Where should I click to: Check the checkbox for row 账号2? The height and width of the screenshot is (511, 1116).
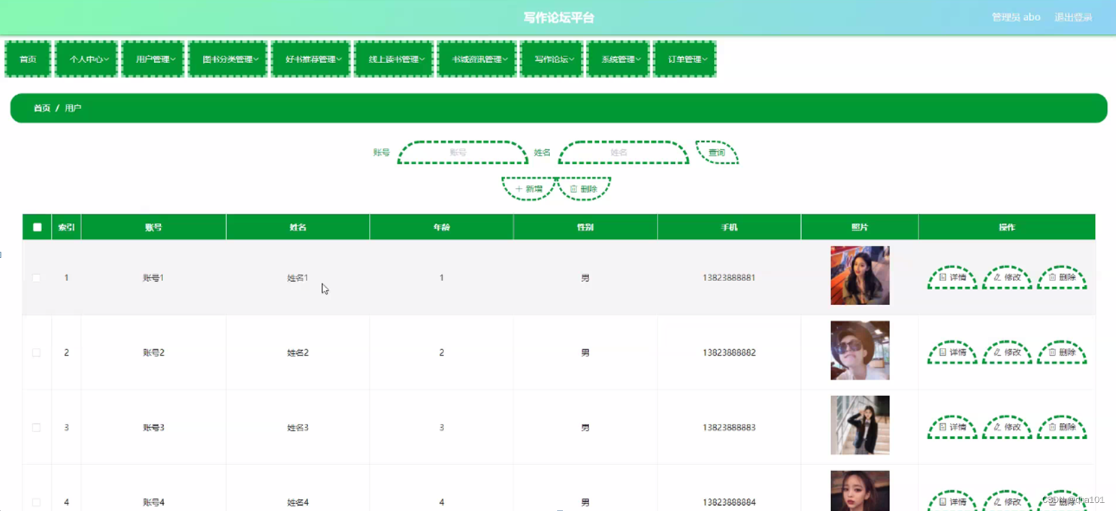click(x=36, y=352)
